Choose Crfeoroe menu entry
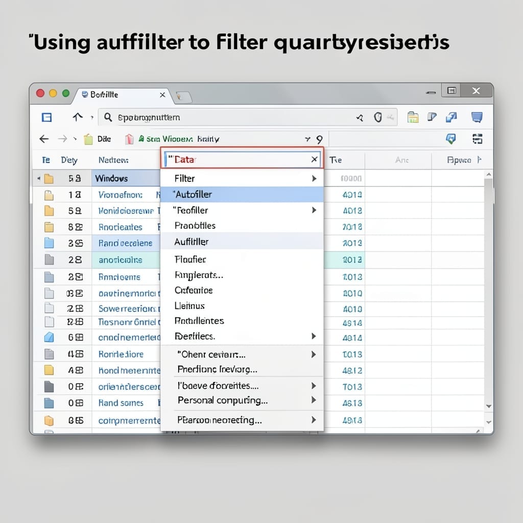The image size is (523, 523). tap(242, 290)
